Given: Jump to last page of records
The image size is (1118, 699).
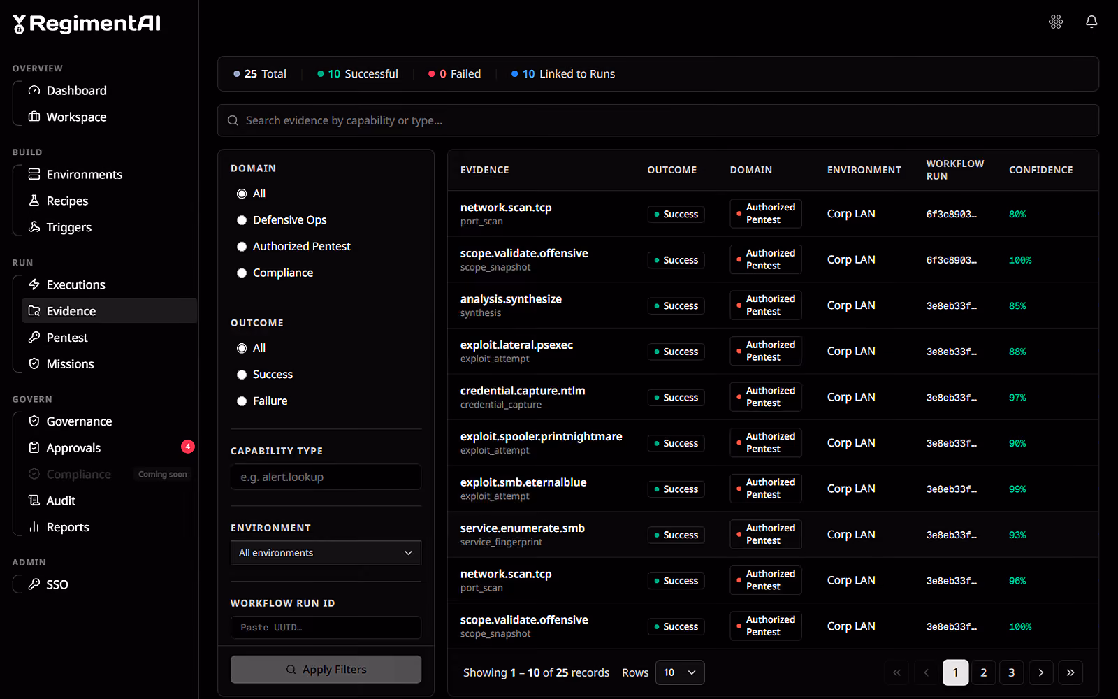Looking at the screenshot, I should [1070, 672].
